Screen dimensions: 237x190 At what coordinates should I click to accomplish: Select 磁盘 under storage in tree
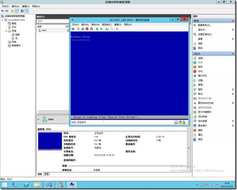pyautogui.click(x=17, y=35)
